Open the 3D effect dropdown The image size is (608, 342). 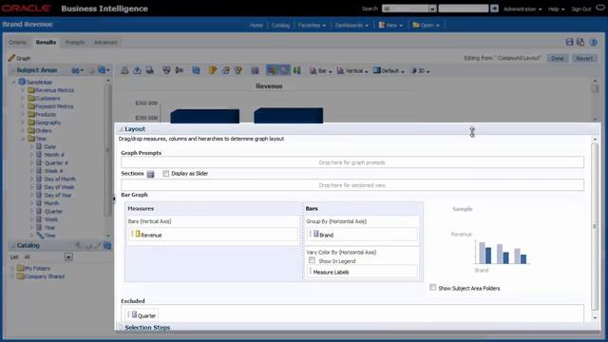tap(420, 71)
